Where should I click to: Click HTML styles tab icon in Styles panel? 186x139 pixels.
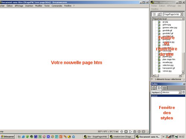coord(159,88)
